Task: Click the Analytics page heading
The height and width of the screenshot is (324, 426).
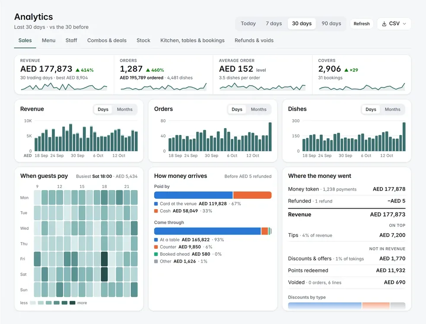Action: pyautogui.click(x=33, y=17)
